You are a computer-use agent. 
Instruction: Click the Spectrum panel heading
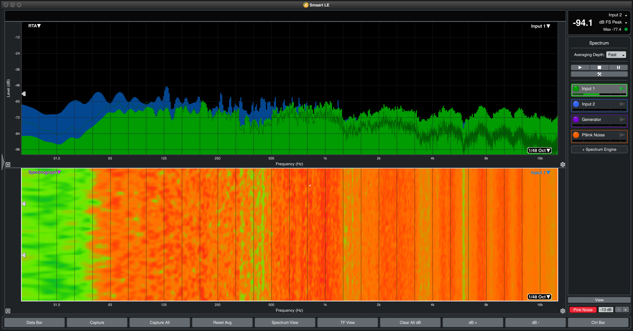599,43
